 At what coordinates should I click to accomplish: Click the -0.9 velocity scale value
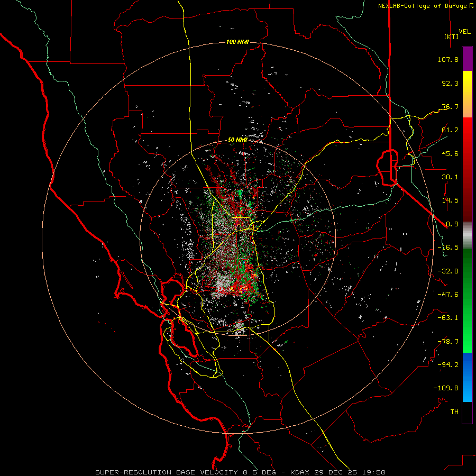pyautogui.click(x=450, y=224)
